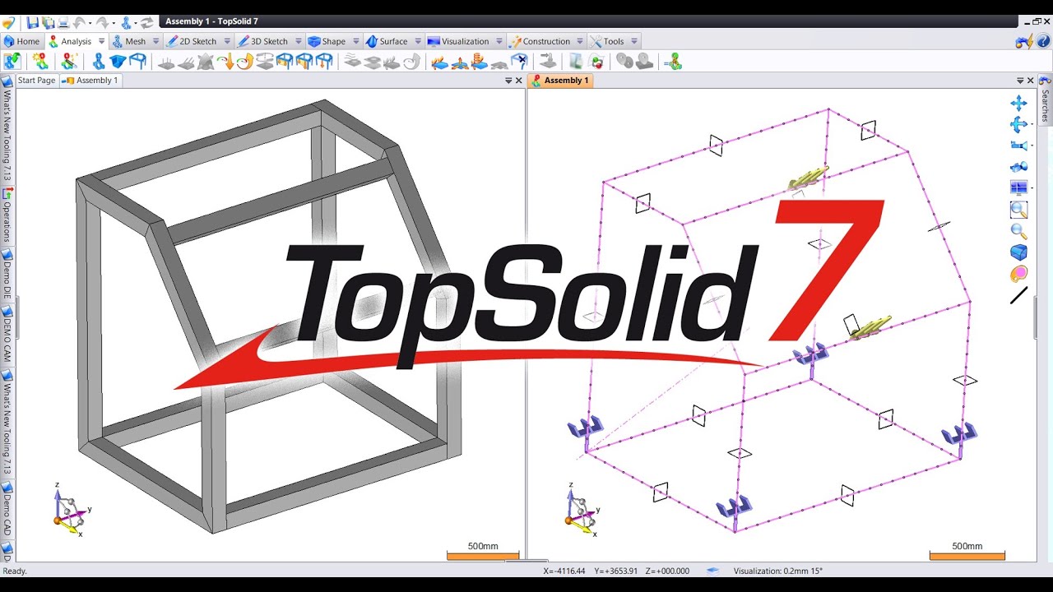Select the Pan view cross-arrows tool

click(x=1018, y=103)
